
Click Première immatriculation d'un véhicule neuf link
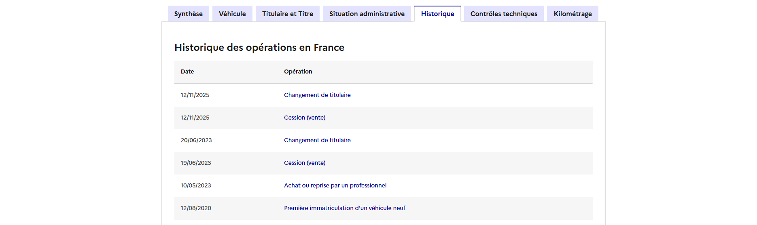click(x=344, y=208)
